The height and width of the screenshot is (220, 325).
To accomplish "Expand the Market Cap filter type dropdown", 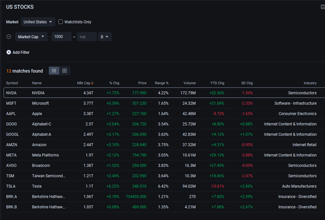I will point(31,37).
